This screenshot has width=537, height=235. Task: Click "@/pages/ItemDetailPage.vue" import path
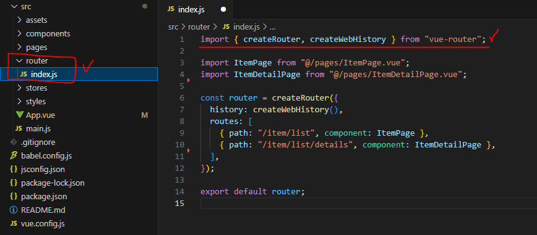pyautogui.click(x=395, y=75)
